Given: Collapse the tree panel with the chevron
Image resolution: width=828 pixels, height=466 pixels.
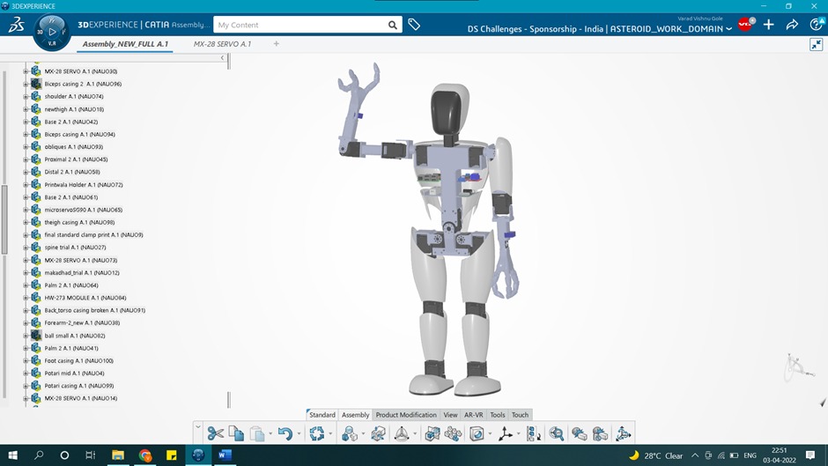Looking at the screenshot, I should 223,59.
